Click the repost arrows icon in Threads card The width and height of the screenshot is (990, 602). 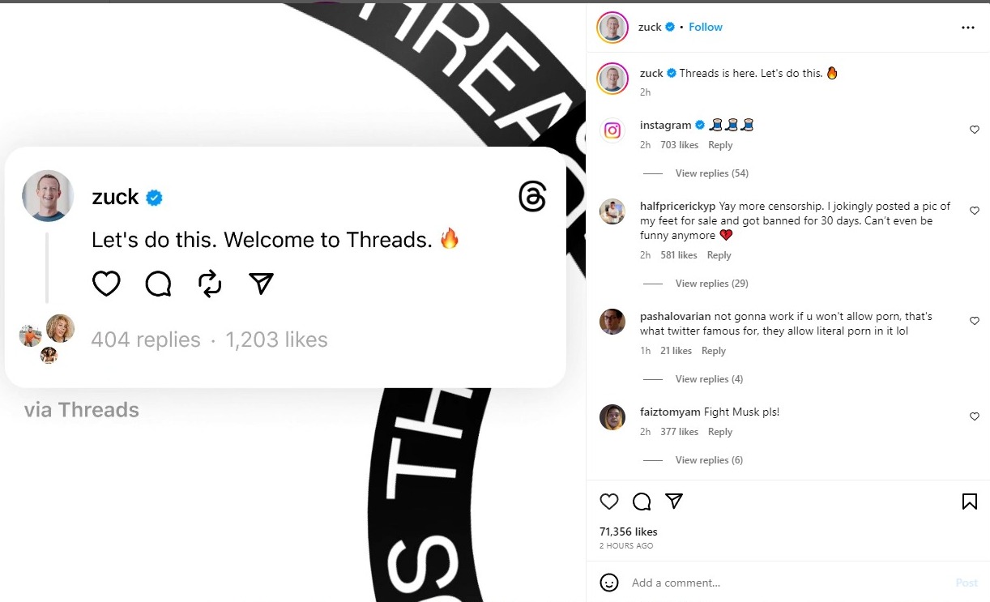210,283
